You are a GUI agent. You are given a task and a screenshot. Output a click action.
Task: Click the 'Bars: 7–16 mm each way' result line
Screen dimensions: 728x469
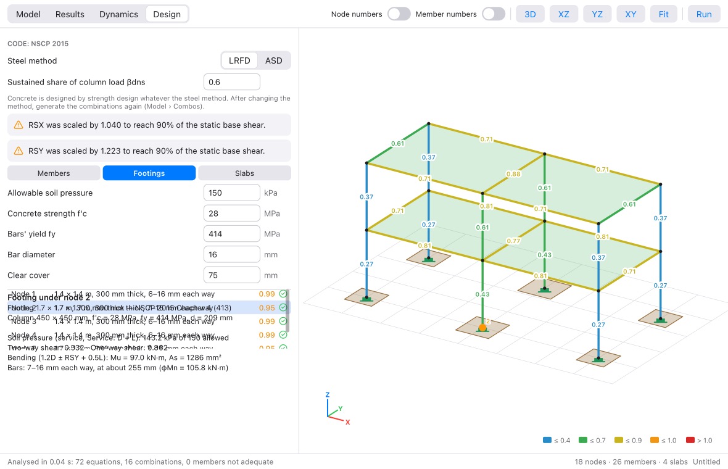(x=118, y=368)
